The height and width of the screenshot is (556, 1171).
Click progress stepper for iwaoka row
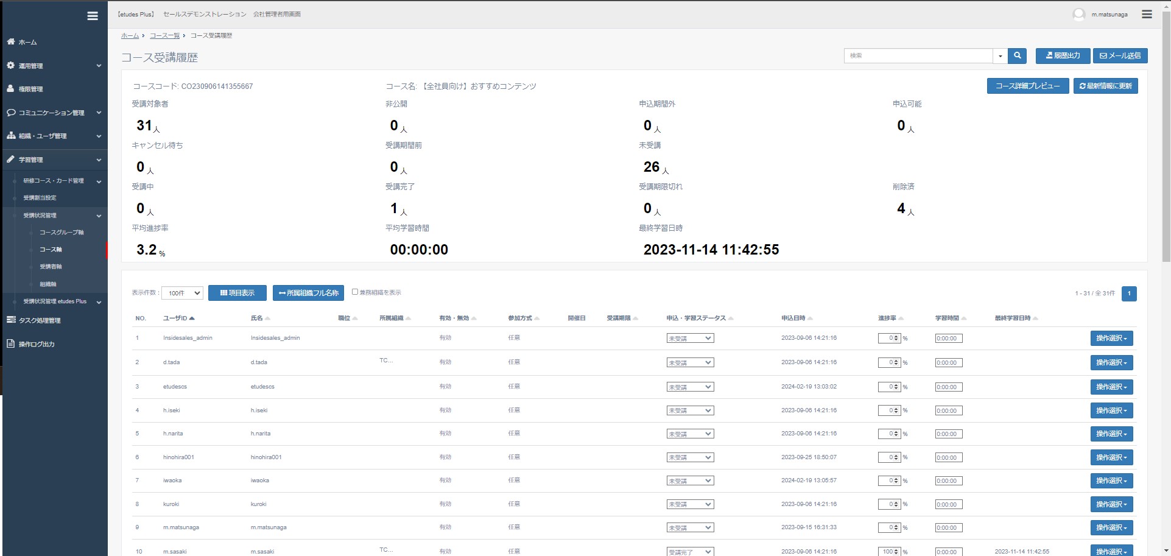(x=896, y=480)
